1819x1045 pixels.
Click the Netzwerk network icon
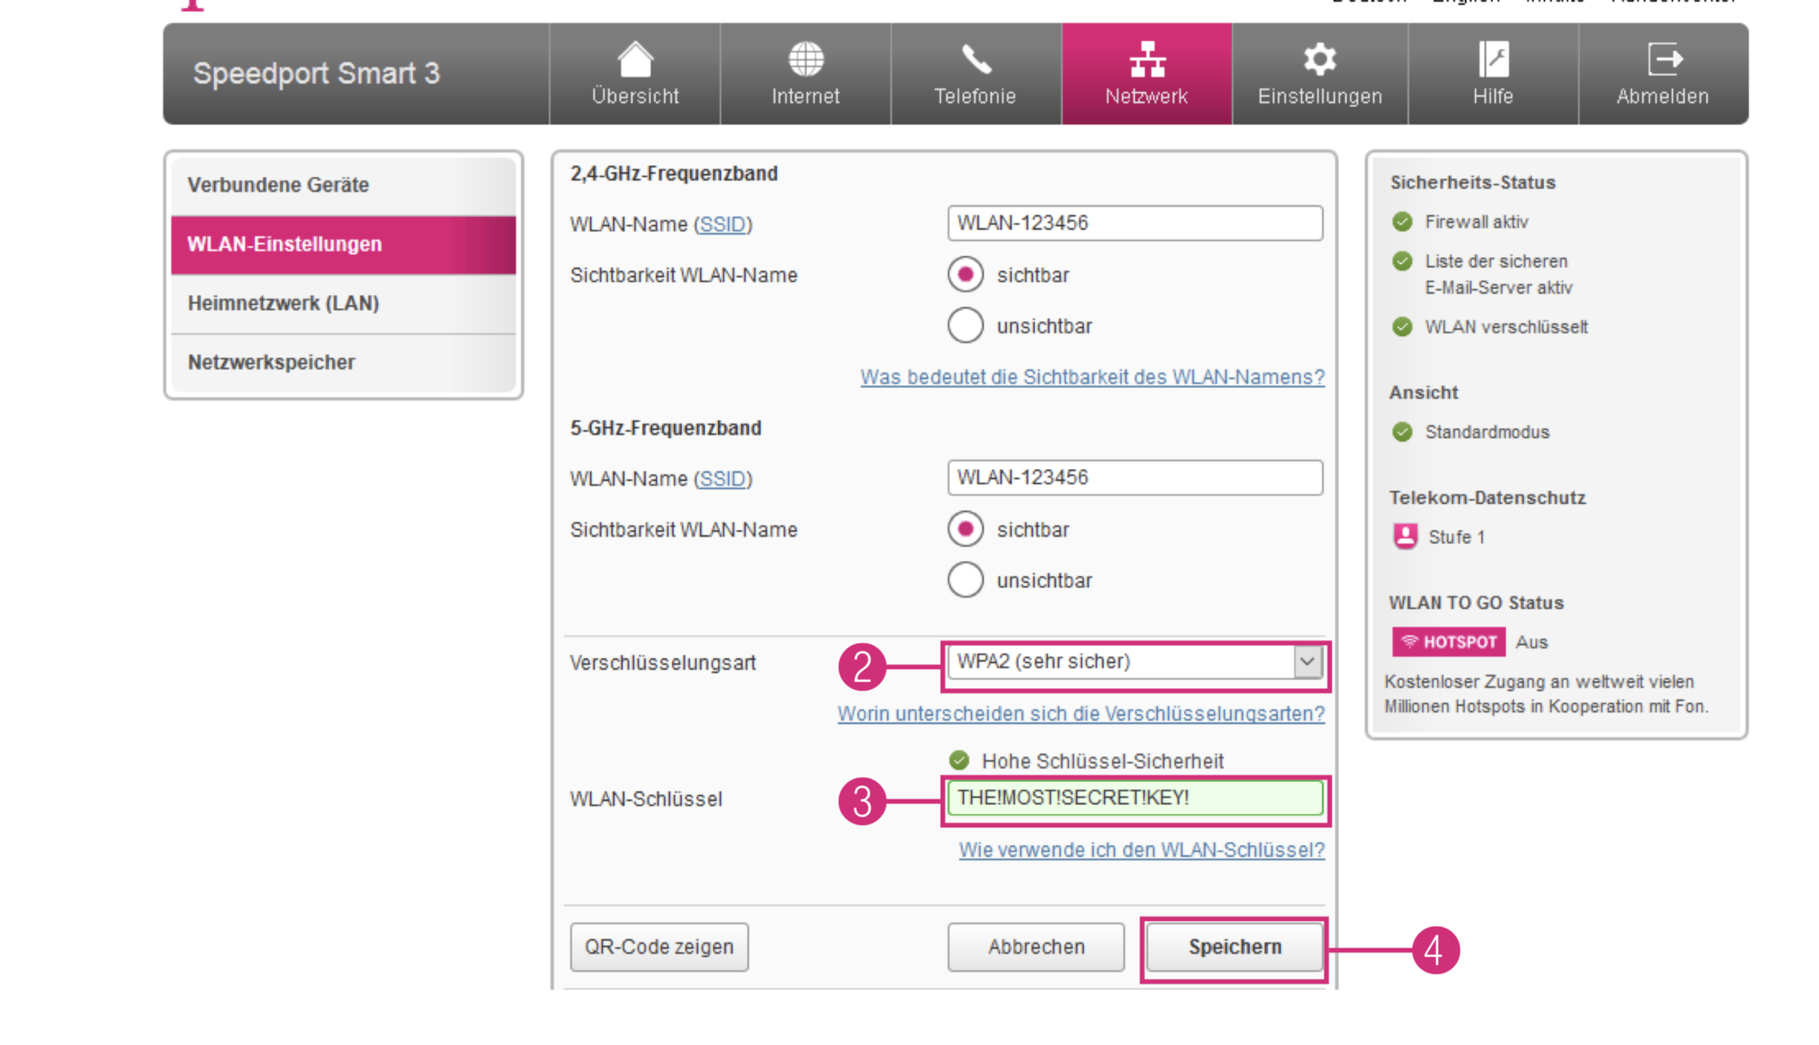point(1147,59)
